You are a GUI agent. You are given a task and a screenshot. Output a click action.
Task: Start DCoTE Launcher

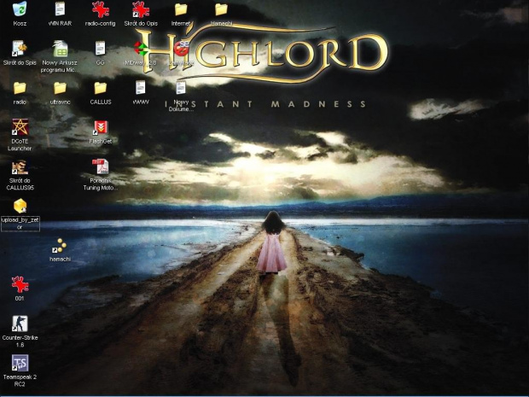(20, 128)
